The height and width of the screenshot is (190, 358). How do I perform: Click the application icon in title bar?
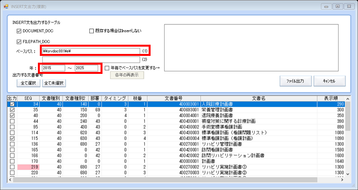pyautogui.click(x=6, y=7)
